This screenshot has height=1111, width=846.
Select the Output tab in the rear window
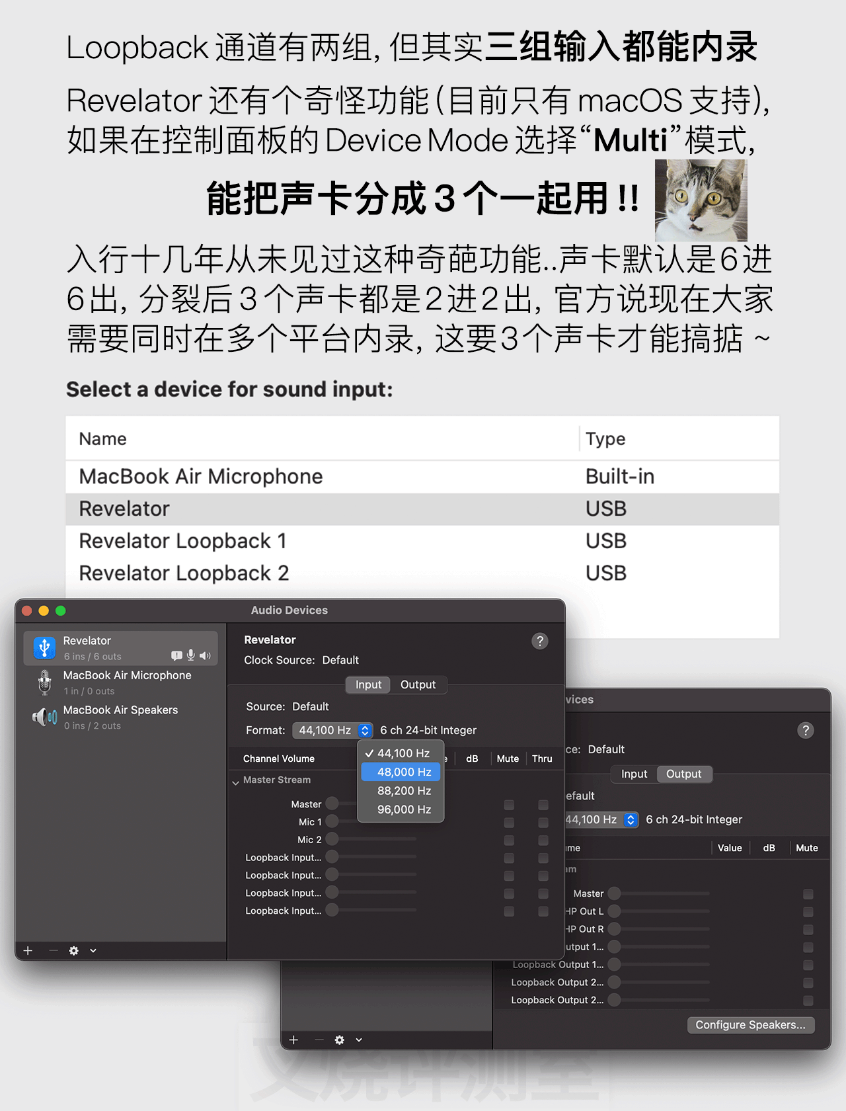(x=684, y=774)
